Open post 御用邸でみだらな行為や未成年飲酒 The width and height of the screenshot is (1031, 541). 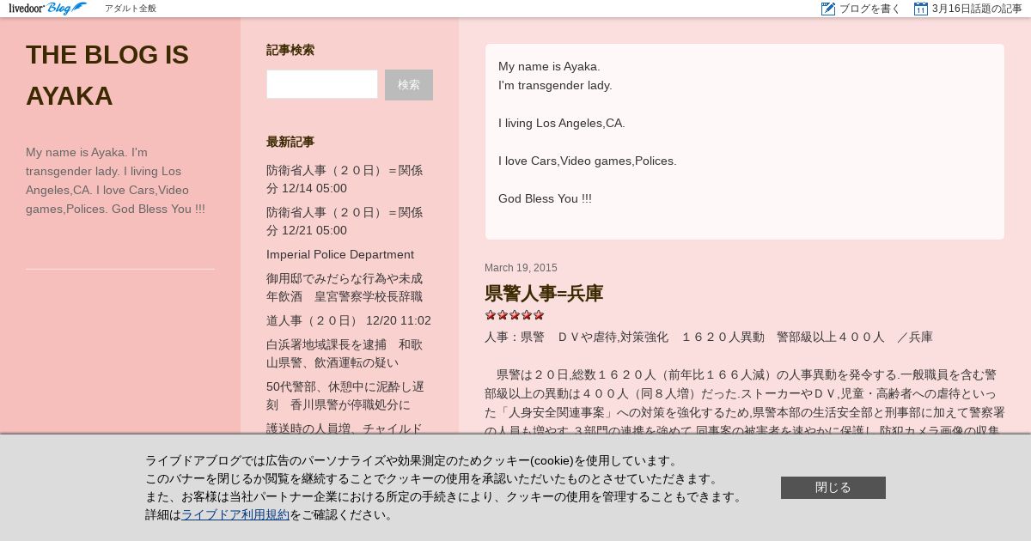(345, 288)
